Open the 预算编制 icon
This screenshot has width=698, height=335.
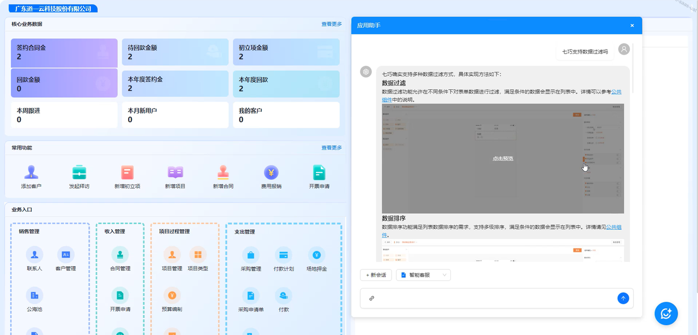click(172, 295)
